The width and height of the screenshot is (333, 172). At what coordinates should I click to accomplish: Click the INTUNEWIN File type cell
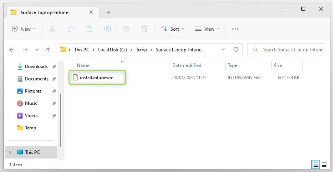244,78
